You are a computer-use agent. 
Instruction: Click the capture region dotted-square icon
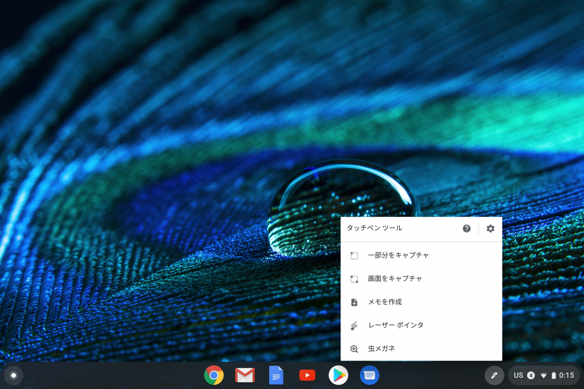pyautogui.click(x=354, y=256)
